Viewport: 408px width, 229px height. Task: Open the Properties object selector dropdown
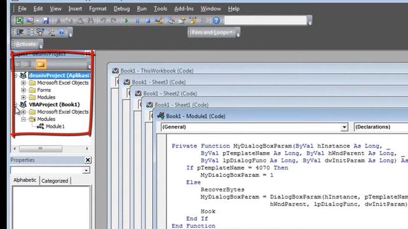(x=86, y=170)
